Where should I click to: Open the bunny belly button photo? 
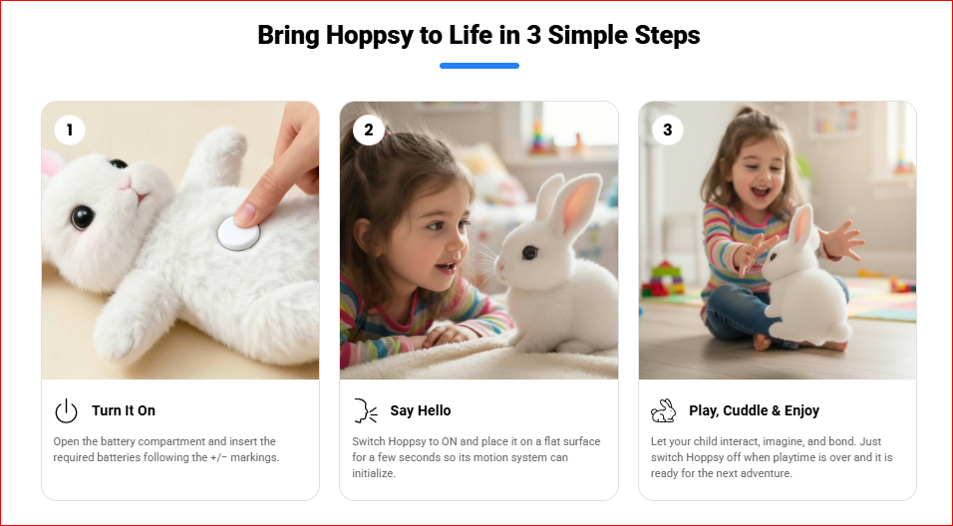coord(180,240)
